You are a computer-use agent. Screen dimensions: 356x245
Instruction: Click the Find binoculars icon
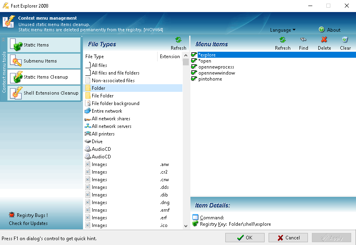[303, 40]
